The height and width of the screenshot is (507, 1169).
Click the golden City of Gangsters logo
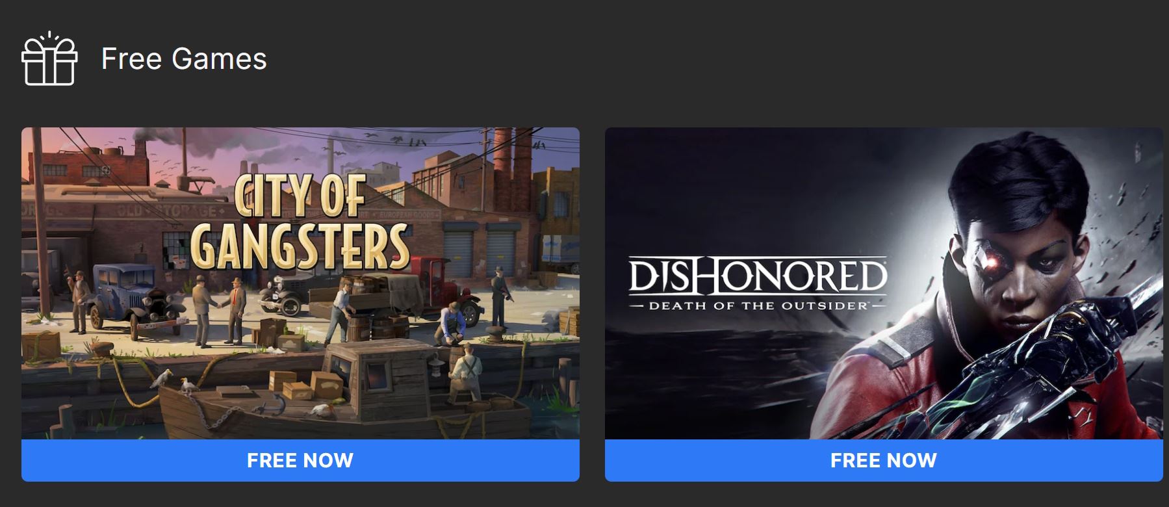pyautogui.click(x=300, y=222)
